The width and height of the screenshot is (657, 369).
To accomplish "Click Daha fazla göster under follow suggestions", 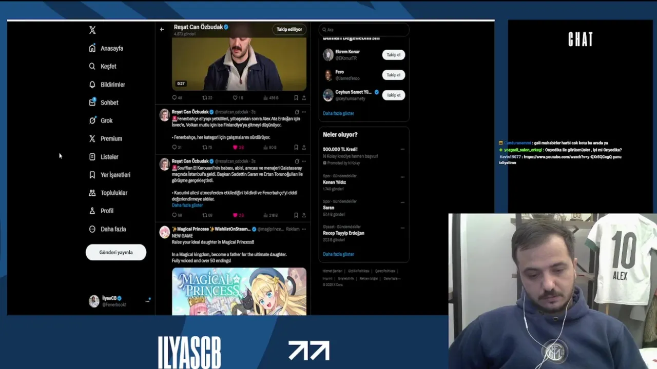I will coord(338,113).
